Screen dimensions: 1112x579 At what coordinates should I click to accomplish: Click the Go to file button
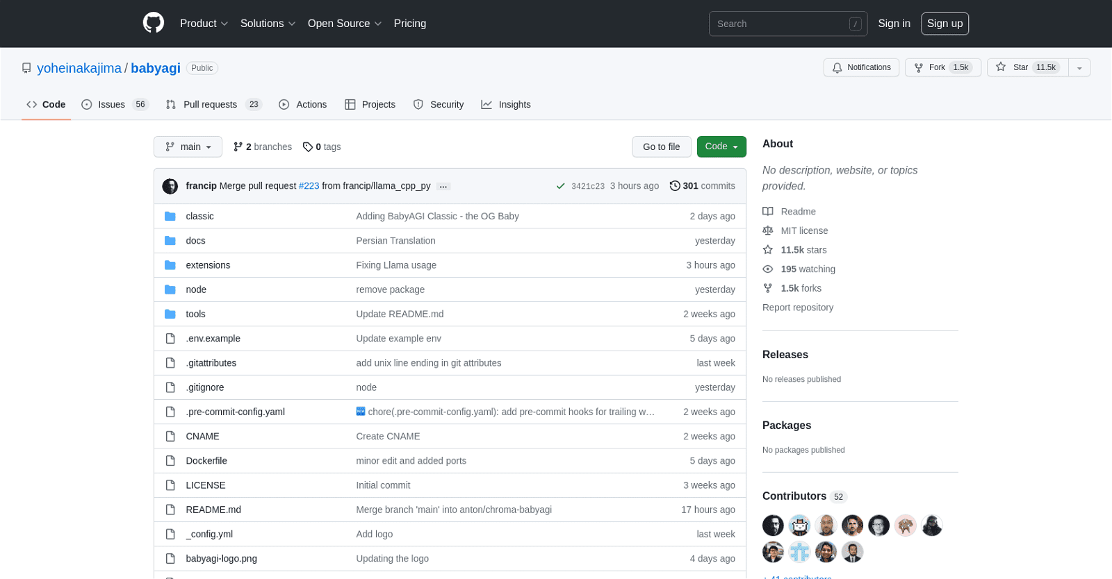click(661, 146)
